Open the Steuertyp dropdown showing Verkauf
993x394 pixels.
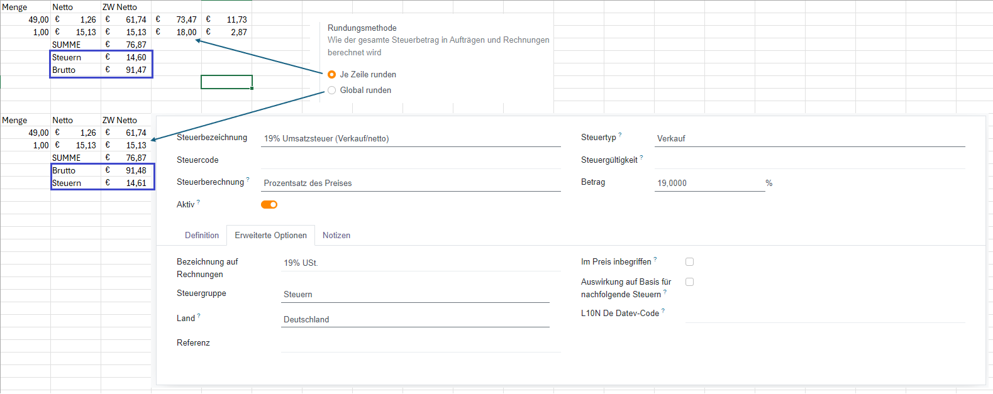coord(809,138)
